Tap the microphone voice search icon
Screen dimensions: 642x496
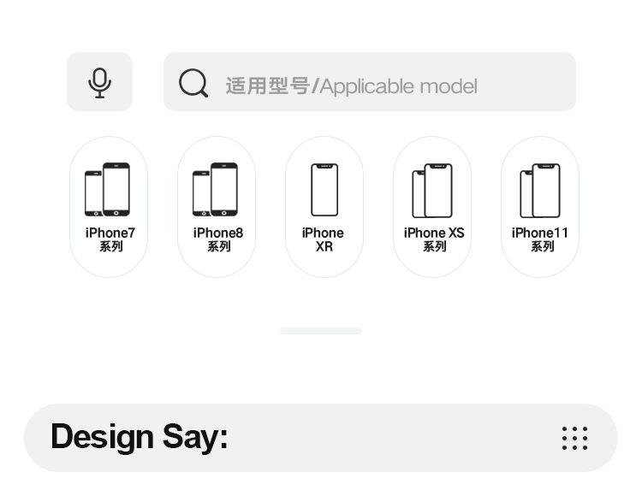(100, 82)
